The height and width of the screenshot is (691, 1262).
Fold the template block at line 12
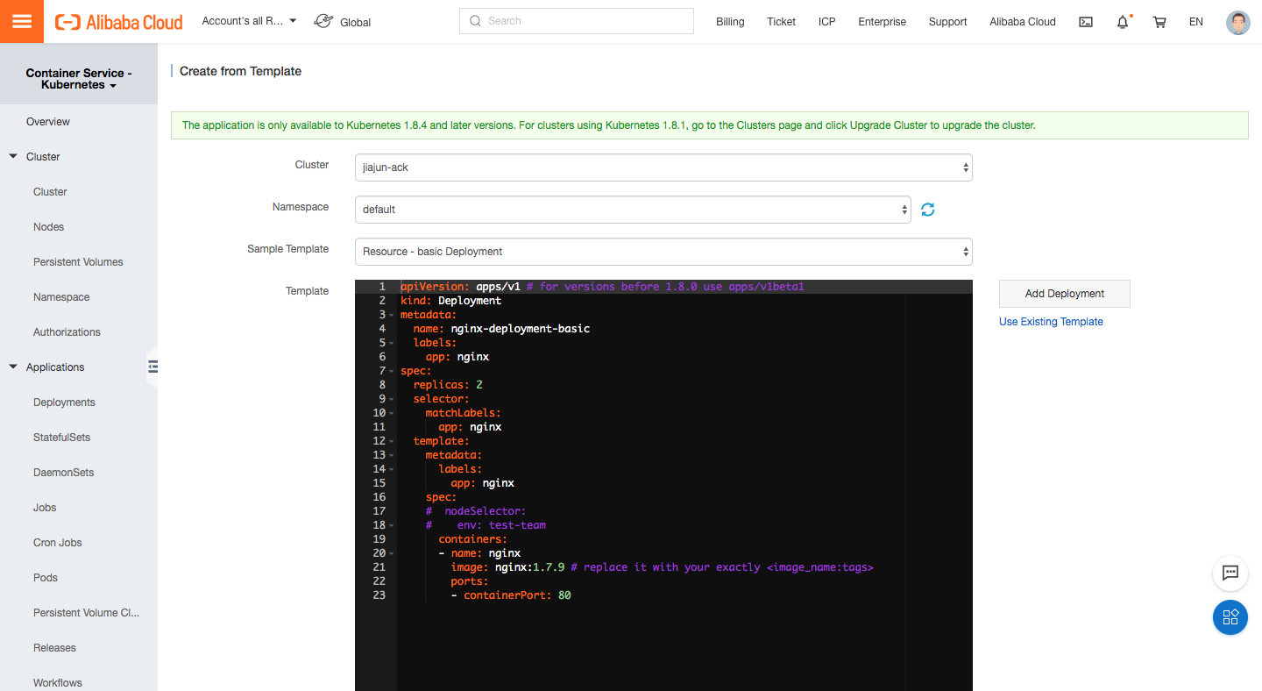392,441
